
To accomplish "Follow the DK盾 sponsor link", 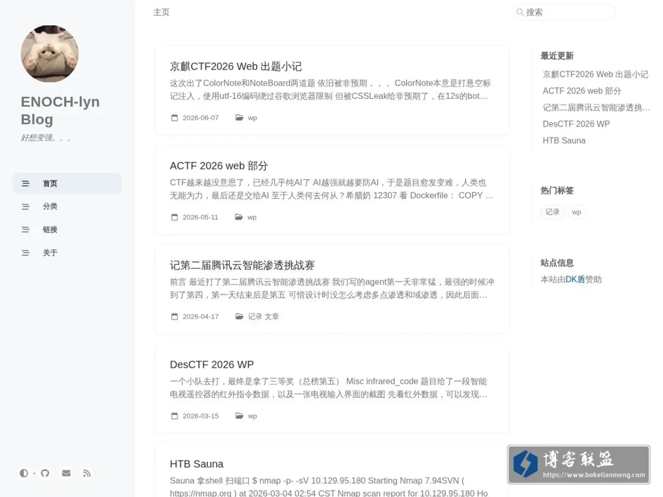I will pyautogui.click(x=575, y=279).
